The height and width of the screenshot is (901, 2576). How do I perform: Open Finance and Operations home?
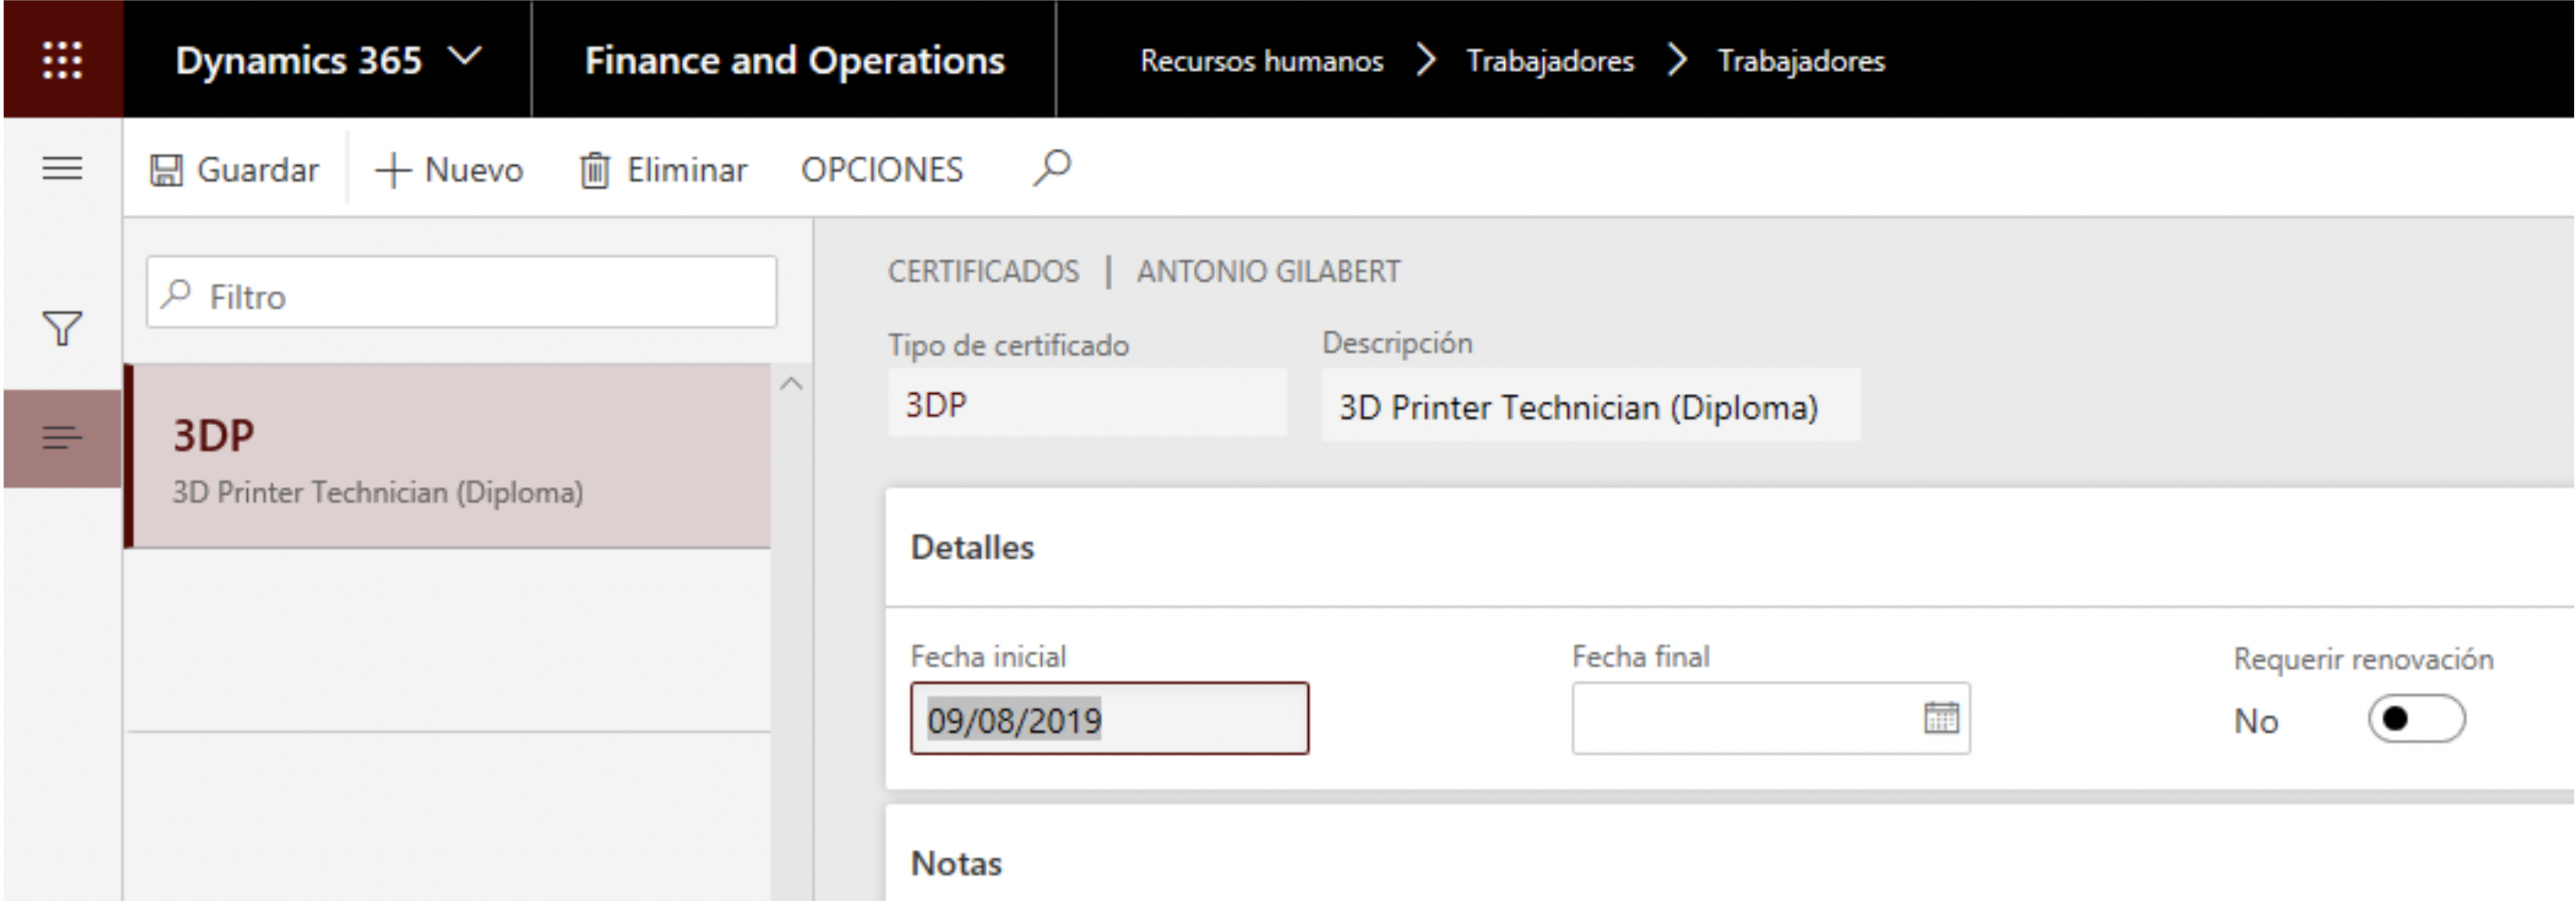pos(794,60)
